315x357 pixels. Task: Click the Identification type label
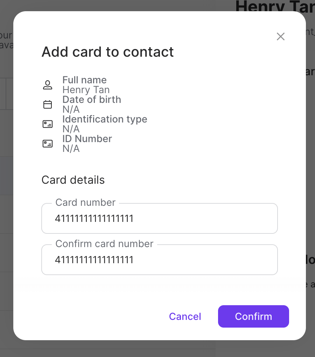coord(105,119)
